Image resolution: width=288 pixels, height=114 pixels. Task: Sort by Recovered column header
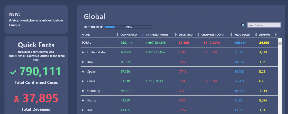242,34
